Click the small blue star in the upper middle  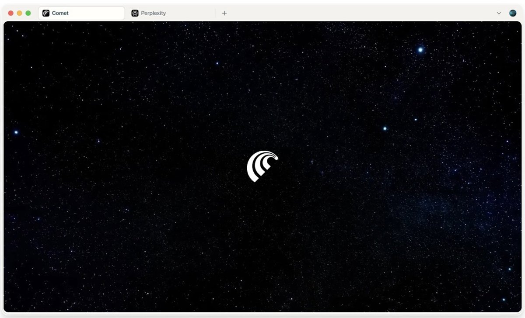click(217, 63)
